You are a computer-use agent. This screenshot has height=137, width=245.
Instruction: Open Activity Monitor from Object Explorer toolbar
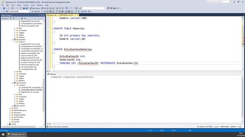24,18
